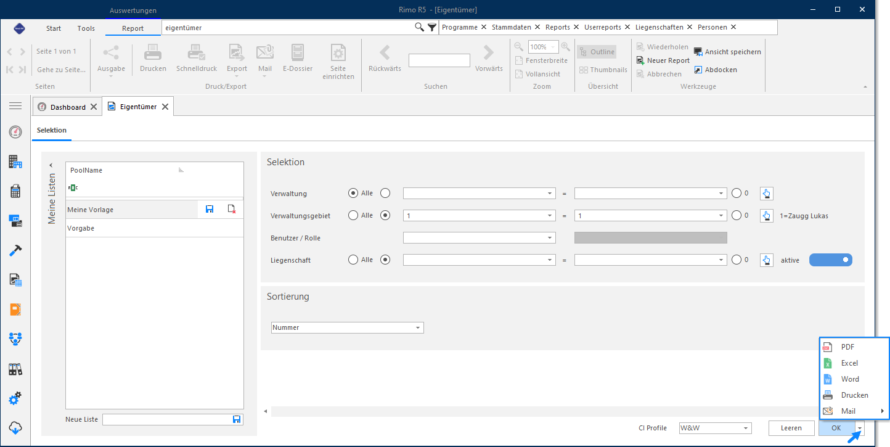Click the Mail ribbon icon
The image size is (890, 447).
click(265, 52)
